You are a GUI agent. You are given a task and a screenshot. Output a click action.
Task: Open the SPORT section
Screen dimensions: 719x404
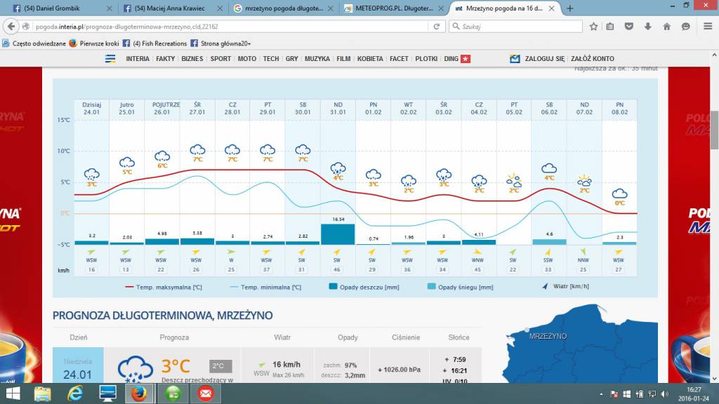220,59
